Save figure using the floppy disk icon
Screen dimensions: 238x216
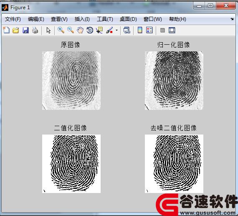tap(25, 30)
